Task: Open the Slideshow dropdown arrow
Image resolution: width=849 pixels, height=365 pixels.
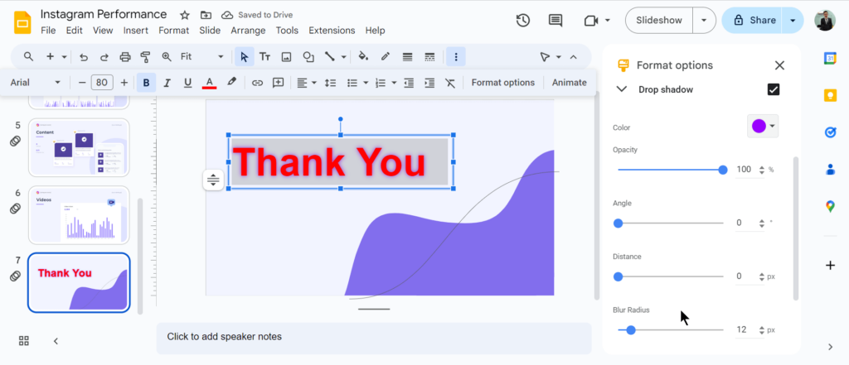Action: [704, 21]
